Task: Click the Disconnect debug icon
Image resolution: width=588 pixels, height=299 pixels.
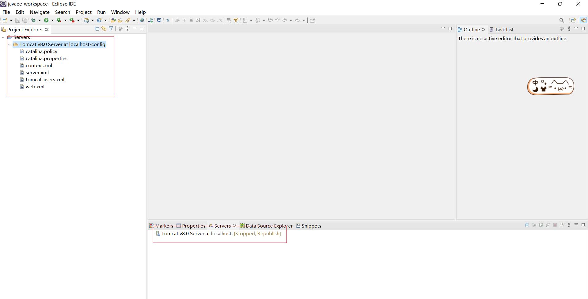Action: (x=198, y=20)
